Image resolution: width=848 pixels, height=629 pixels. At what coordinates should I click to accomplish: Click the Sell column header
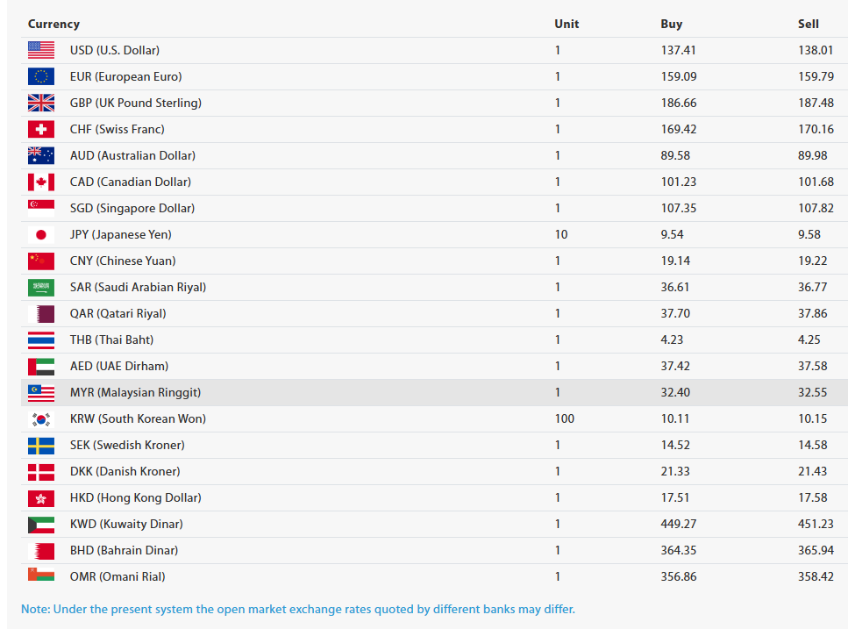808,24
